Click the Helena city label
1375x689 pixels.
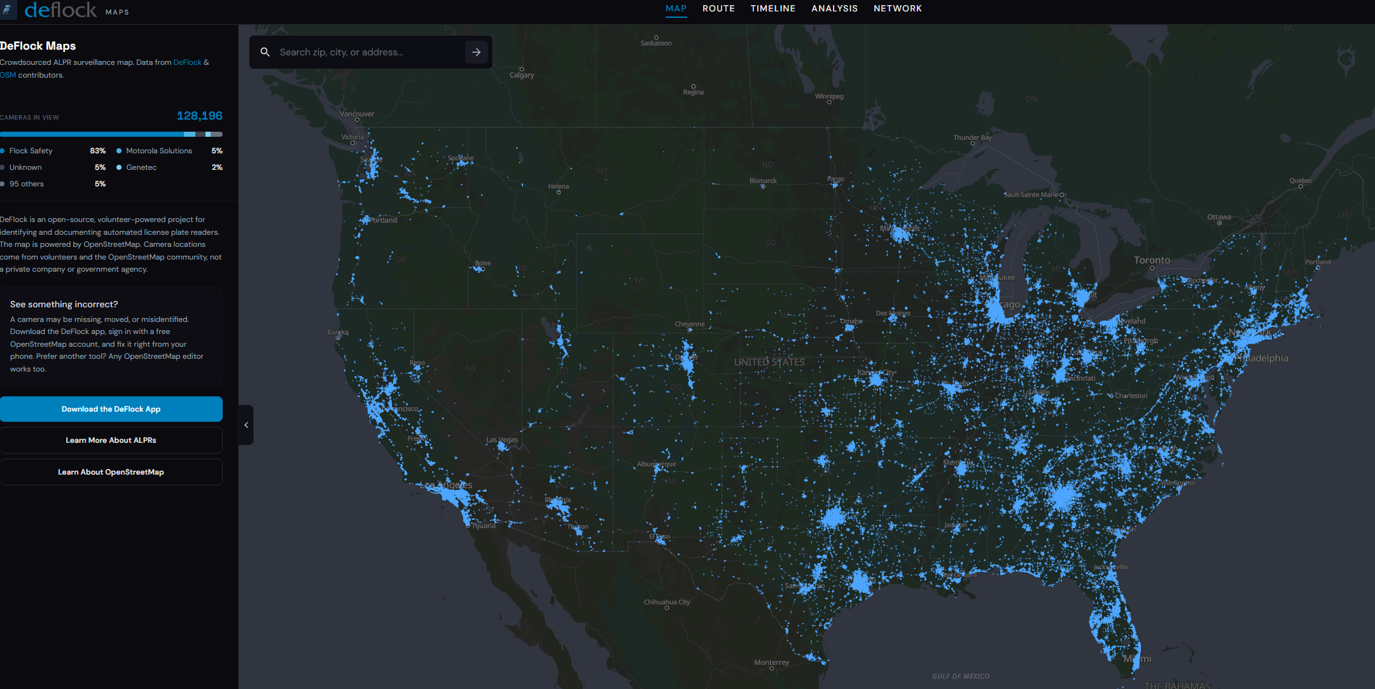point(559,186)
